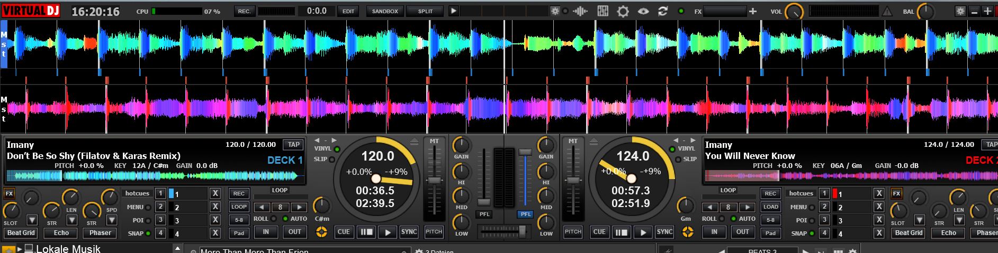Screen dimensions: 998x253
Task: Click the gear icon beside the window minus button
Action: tap(960, 11)
